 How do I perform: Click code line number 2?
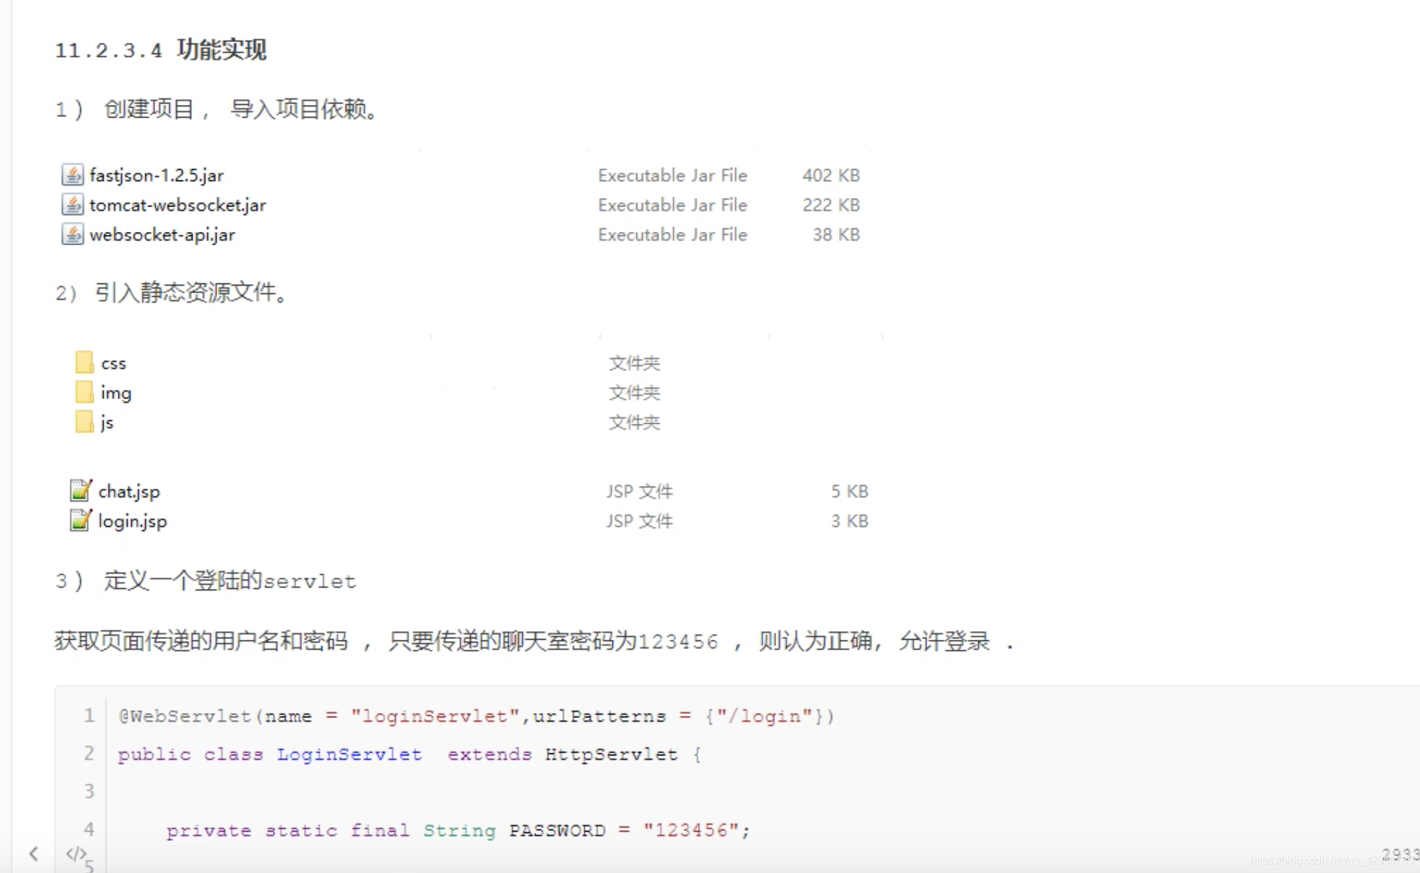coord(89,754)
